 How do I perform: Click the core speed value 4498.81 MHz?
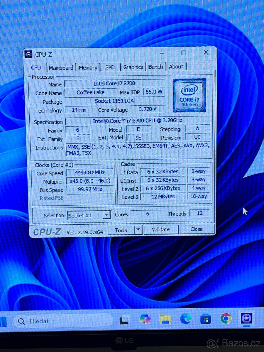[x=90, y=173]
